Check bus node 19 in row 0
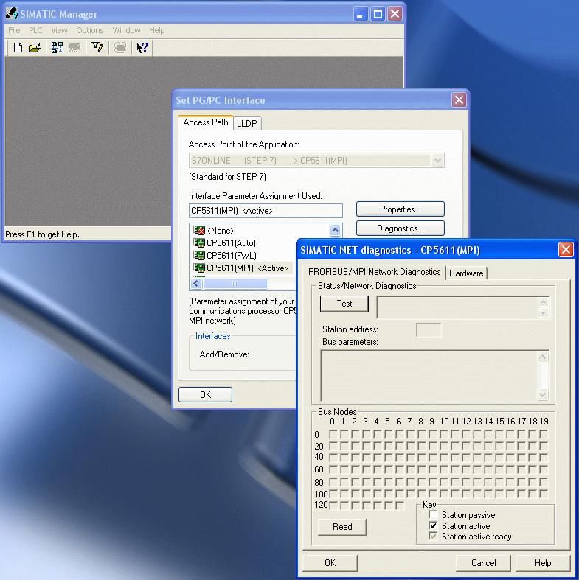579x580 pixels. point(544,434)
